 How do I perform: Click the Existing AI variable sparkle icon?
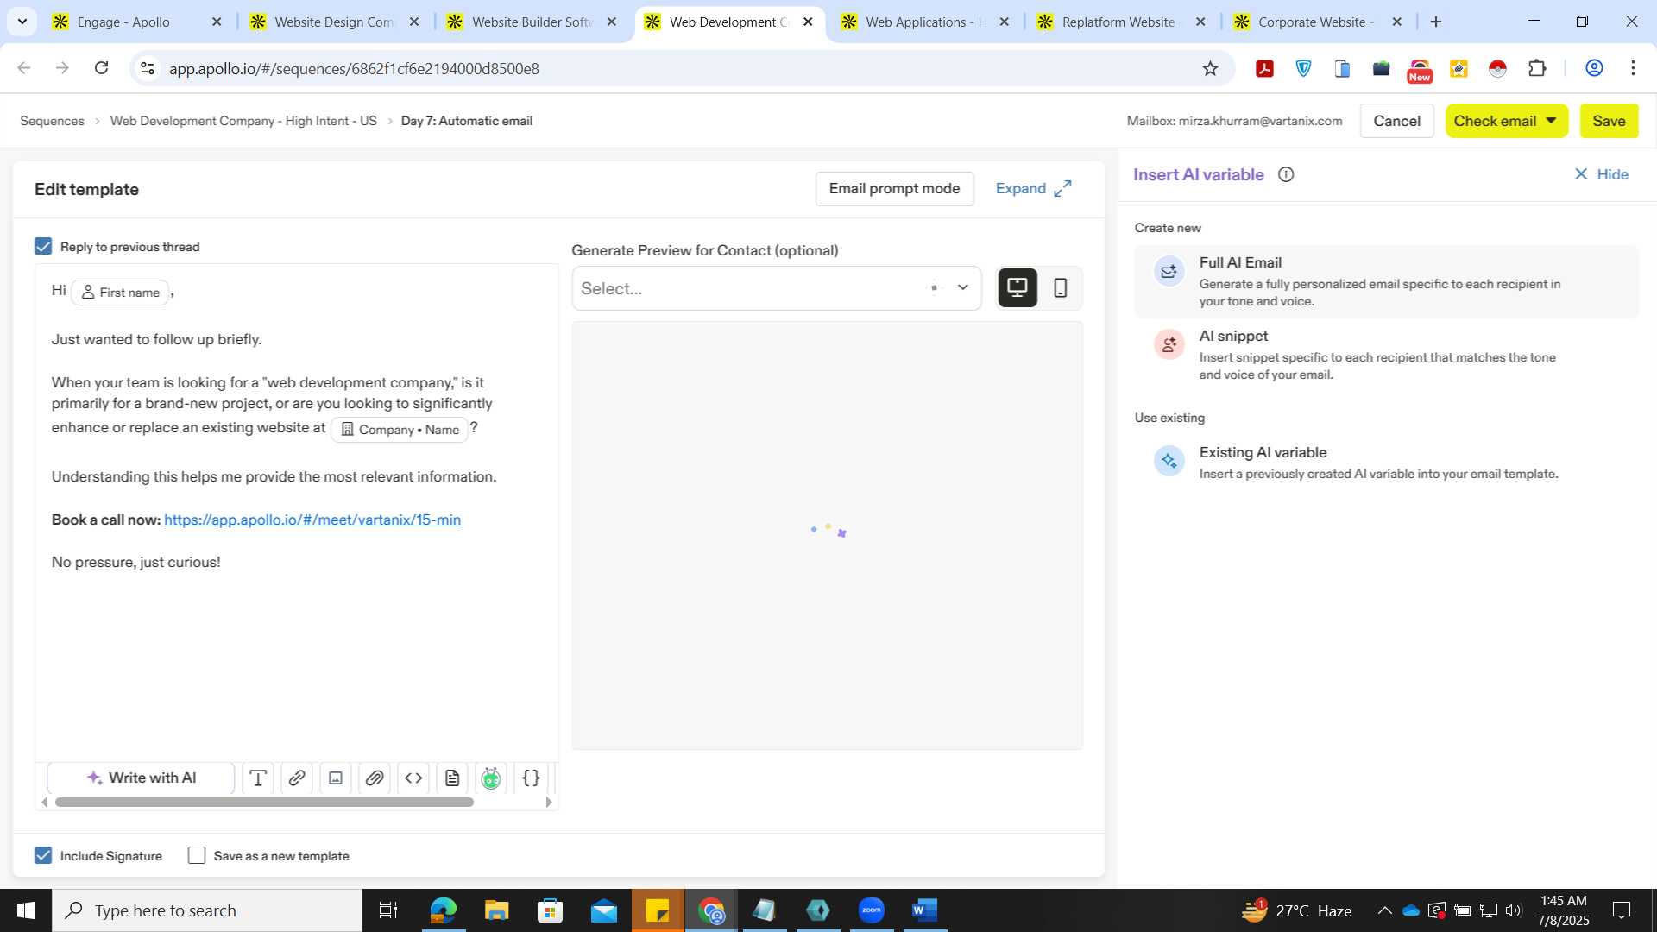(x=1169, y=461)
